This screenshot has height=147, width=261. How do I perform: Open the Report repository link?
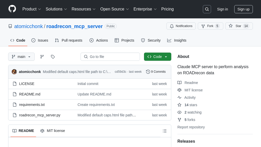coord(191,127)
